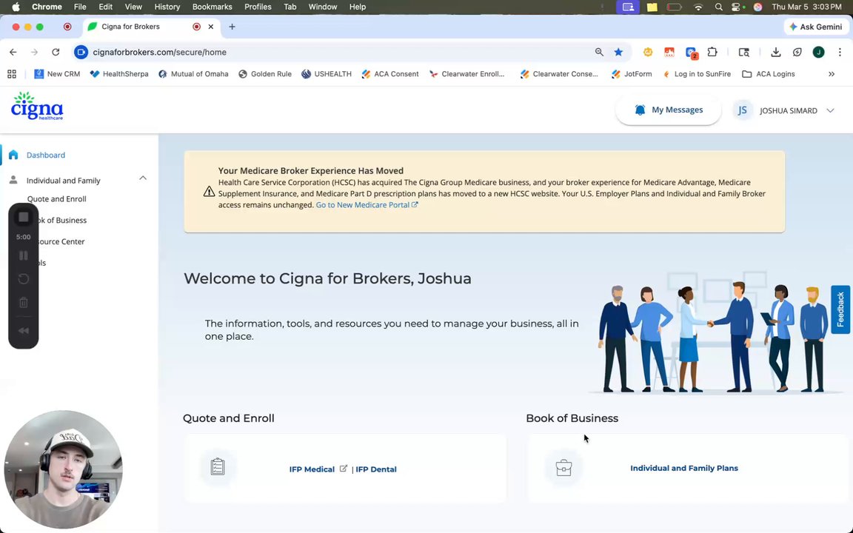Click Ask Gemini button
Image resolution: width=853 pixels, height=533 pixels.
click(x=815, y=27)
